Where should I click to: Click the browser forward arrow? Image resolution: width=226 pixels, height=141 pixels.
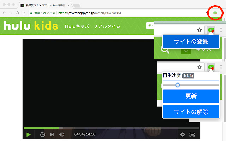(11, 13)
